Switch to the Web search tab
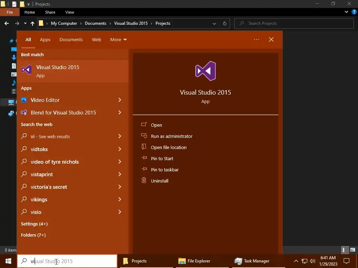The height and width of the screenshot is (268, 358). pyautogui.click(x=96, y=40)
